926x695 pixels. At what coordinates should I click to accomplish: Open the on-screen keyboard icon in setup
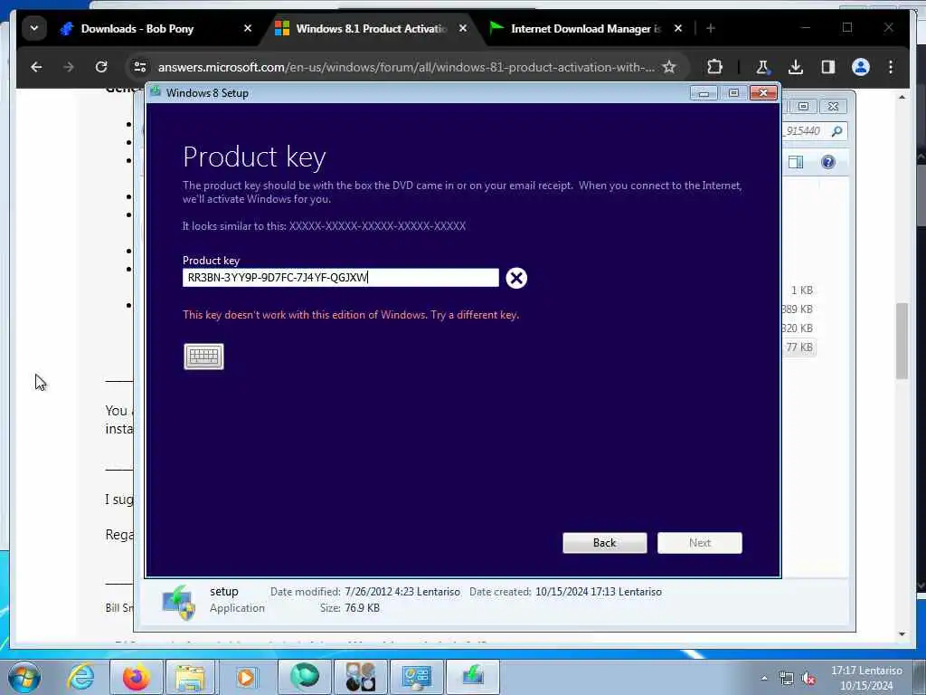pyautogui.click(x=203, y=357)
